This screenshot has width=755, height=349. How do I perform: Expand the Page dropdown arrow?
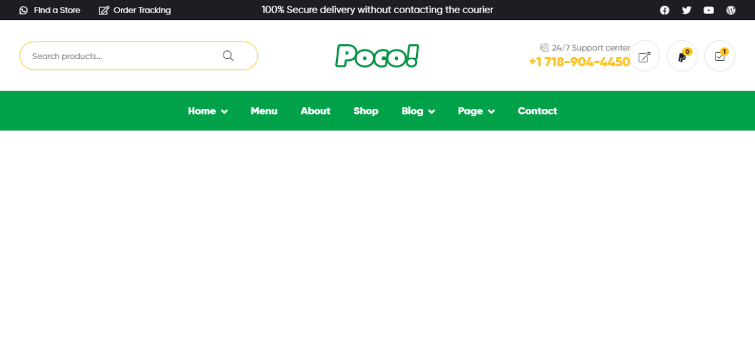(x=491, y=111)
